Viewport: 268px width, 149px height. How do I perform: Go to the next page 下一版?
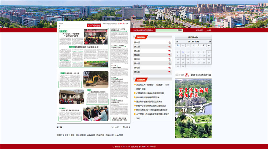click(x=126, y=127)
